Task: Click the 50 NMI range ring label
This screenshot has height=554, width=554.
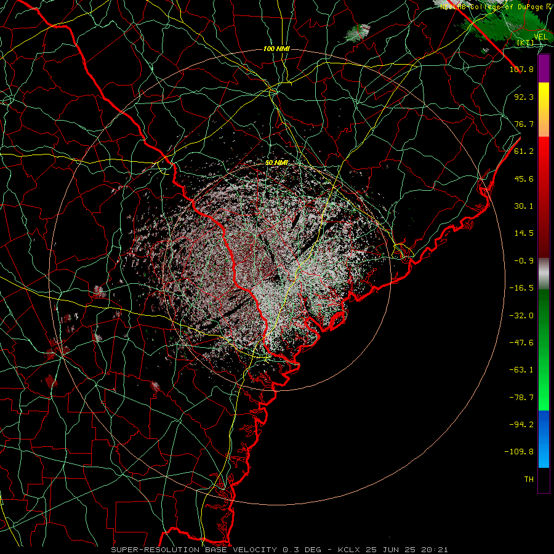Action: click(276, 163)
